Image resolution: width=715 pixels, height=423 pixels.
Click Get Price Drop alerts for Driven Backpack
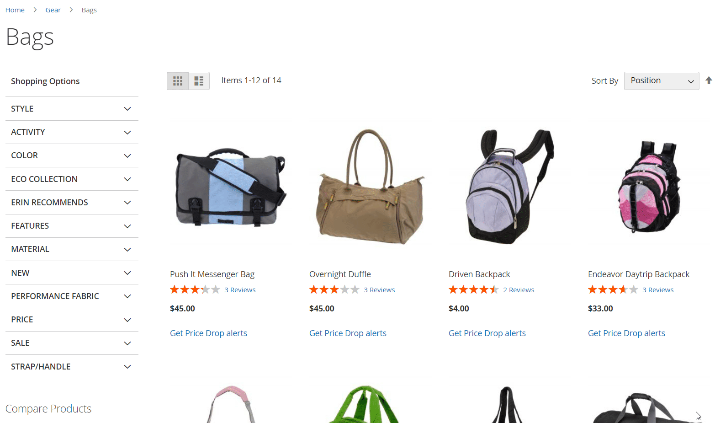tap(487, 333)
